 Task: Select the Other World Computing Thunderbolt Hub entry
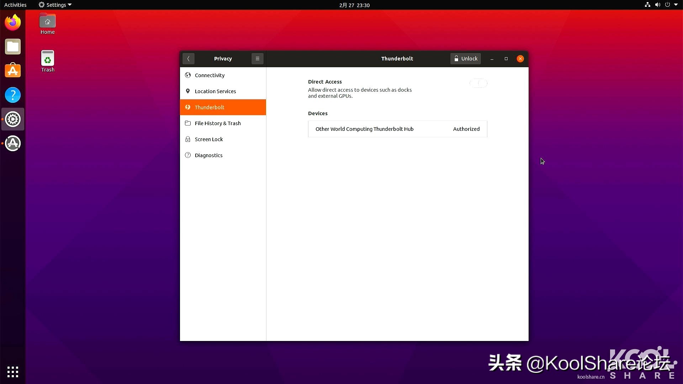click(x=397, y=129)
